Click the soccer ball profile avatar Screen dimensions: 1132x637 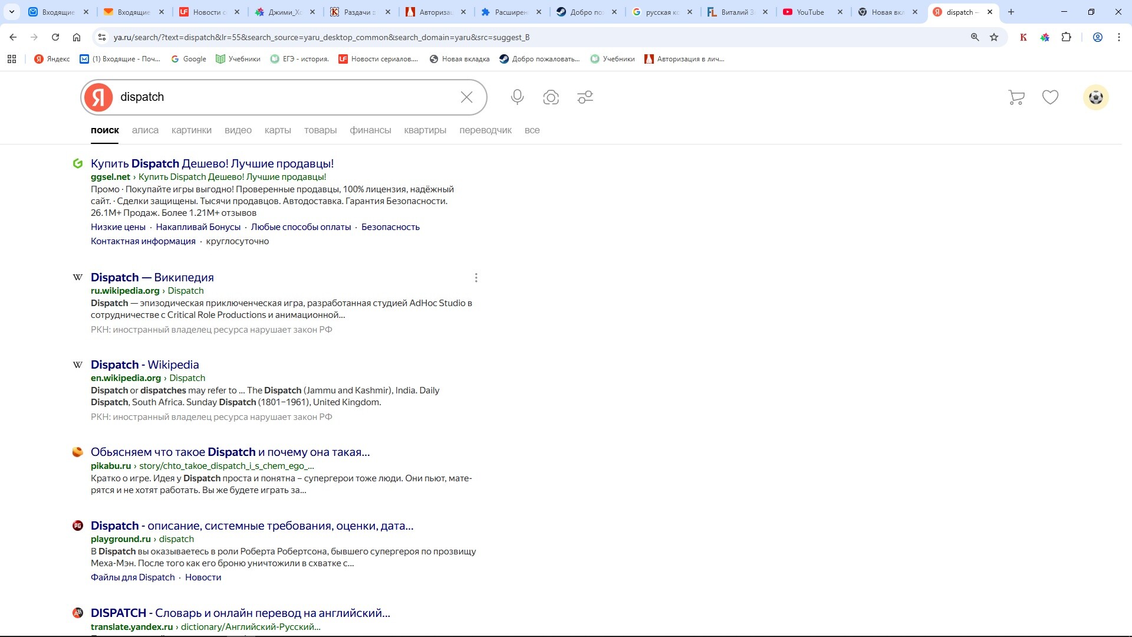[1095, 97]
